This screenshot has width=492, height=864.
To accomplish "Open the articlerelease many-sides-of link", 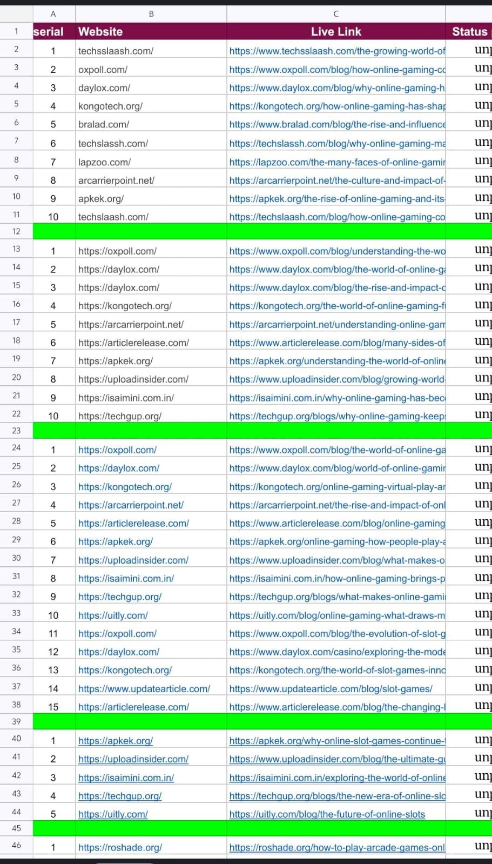I will tap(337, 343).
